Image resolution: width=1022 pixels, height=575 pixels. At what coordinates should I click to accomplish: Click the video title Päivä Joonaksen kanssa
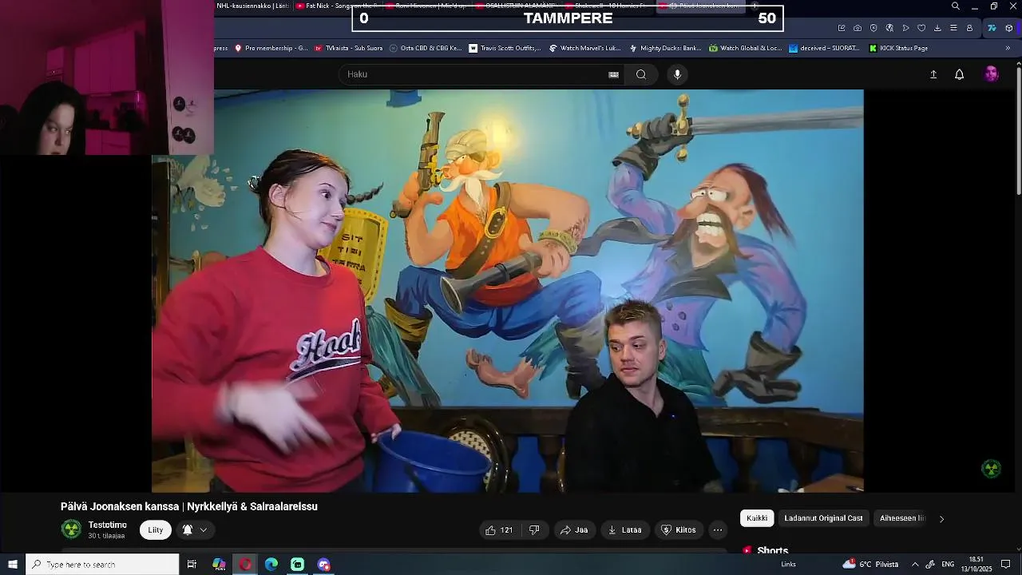[189, 506]
